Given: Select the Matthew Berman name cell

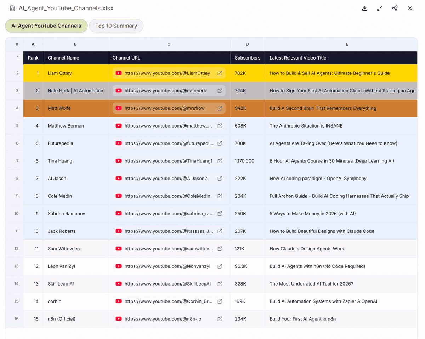Looking at the screenshot, I should click(75, 126).
